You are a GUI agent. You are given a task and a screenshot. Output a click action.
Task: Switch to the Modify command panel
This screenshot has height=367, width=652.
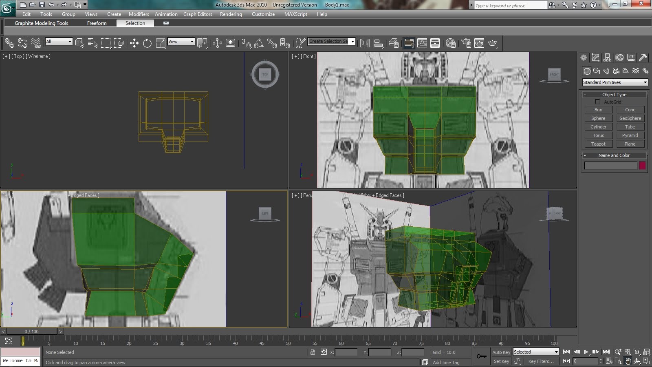coord(596,57)
